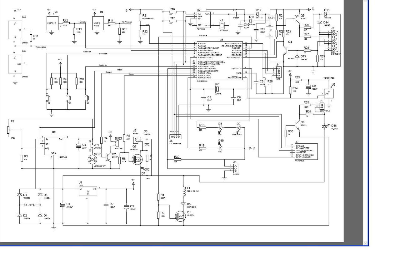Click the scrollbar down arrow at bottom right

pos(366,243)
